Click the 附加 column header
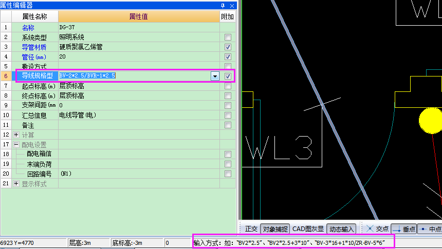This screenshot has height=249, width=442. (227, 16)
